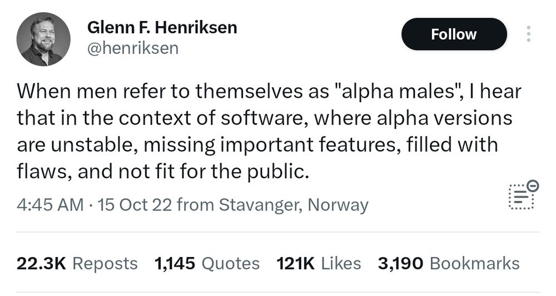Open the Glenn F. Henriksen display name
The height and width of the screenshot is (296, 556).
pyautogui.click(x=162, y=27)
